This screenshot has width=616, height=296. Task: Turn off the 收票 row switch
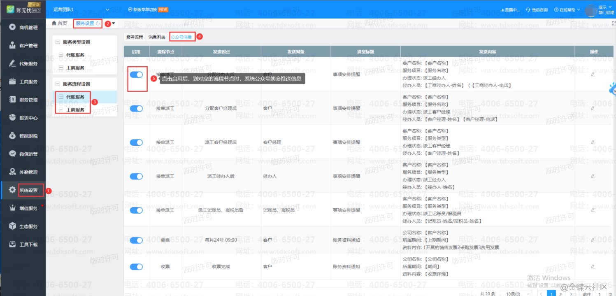pyautogui.click(x=136, y=267)
